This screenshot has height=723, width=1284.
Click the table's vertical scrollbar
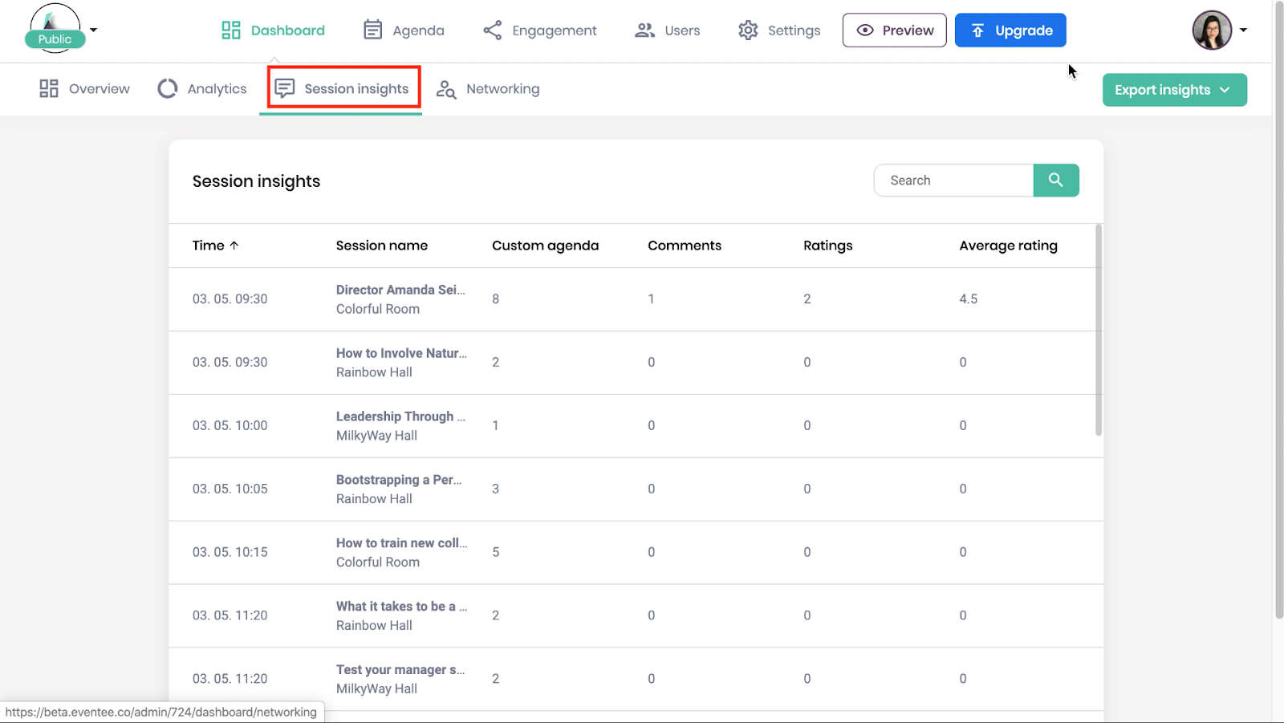click(x=1098, y=331)
